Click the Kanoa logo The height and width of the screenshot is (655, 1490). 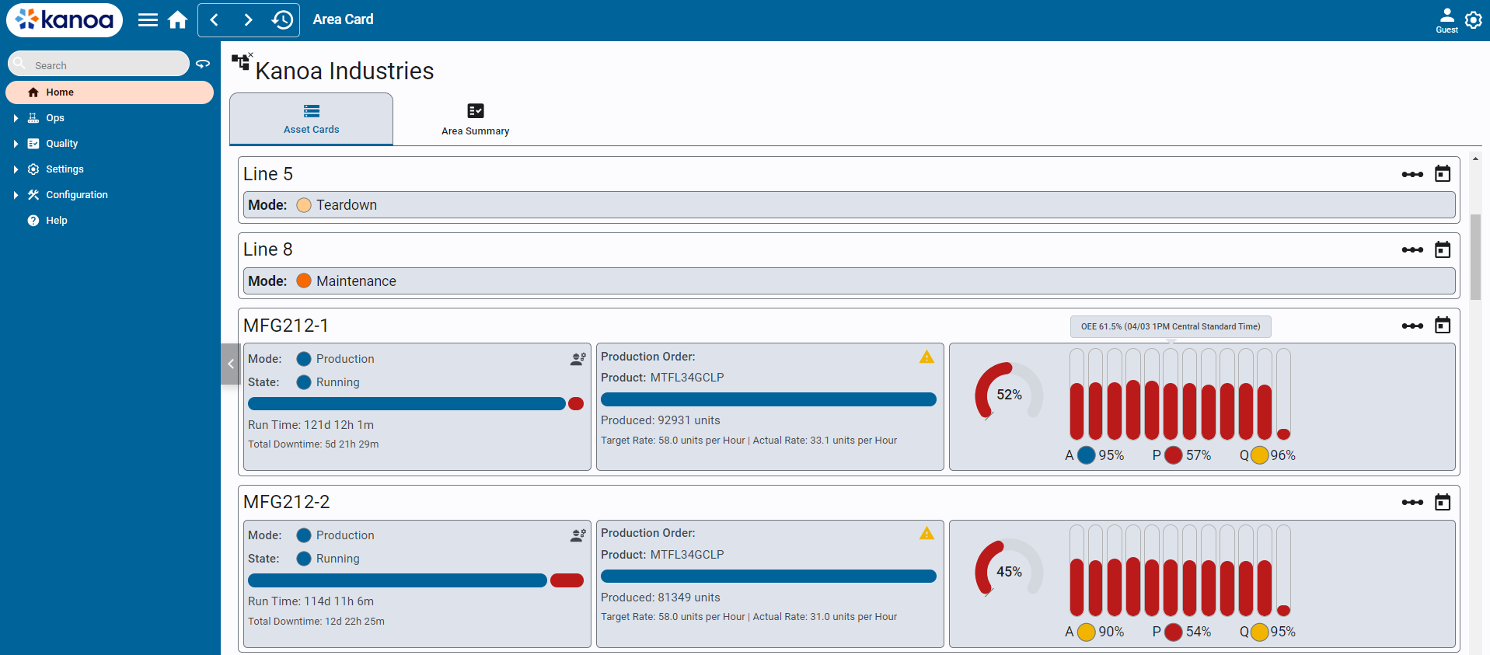(65, 19)
